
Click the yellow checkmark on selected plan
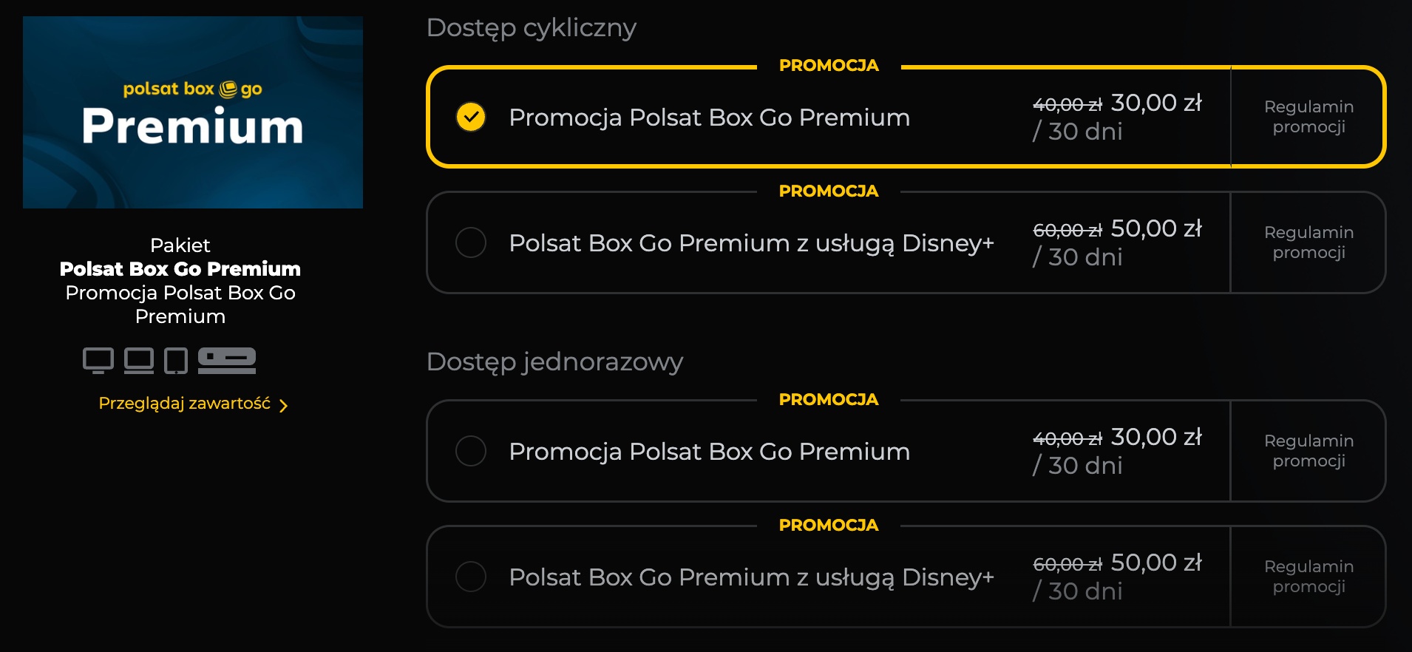pos(471,117)
